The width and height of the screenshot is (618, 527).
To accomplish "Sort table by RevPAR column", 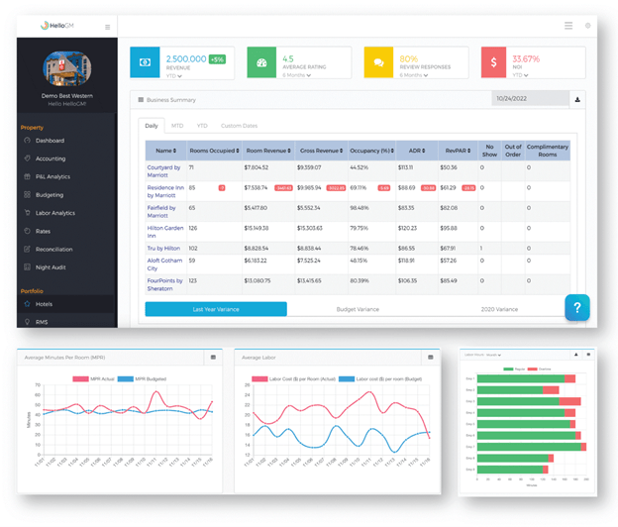I will tap(458, 151).
